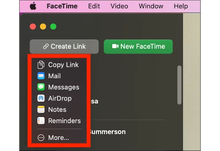Click the Copy Link icon
This screenshot has height=151, width=220.
tap(41, 65)
